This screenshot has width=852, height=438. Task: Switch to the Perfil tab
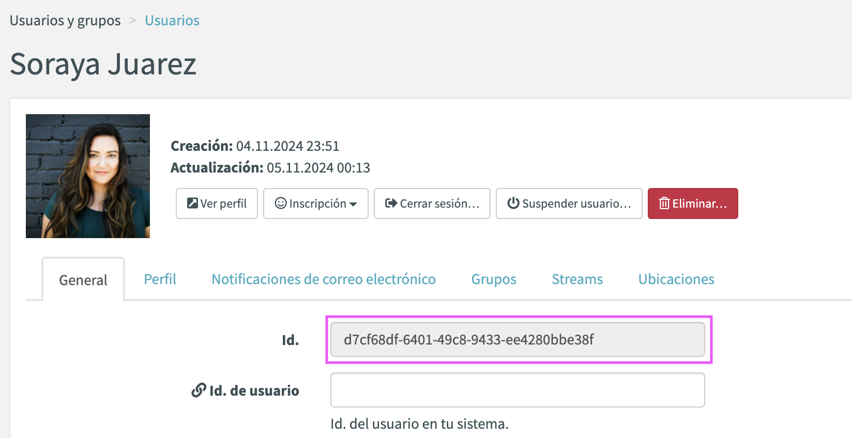160,279
